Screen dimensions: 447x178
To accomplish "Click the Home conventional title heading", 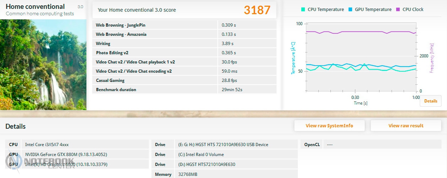I will pyautogui.click(x=35, y=7).
